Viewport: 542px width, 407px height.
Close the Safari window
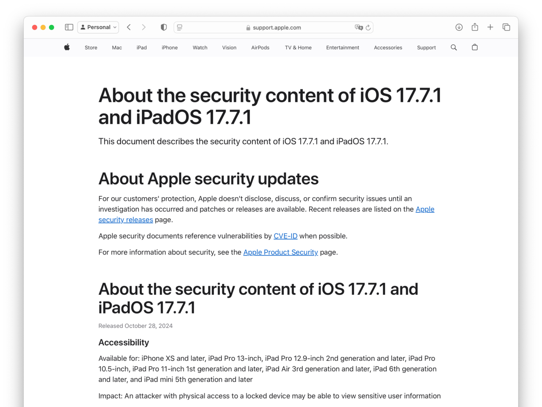point(35,27)
